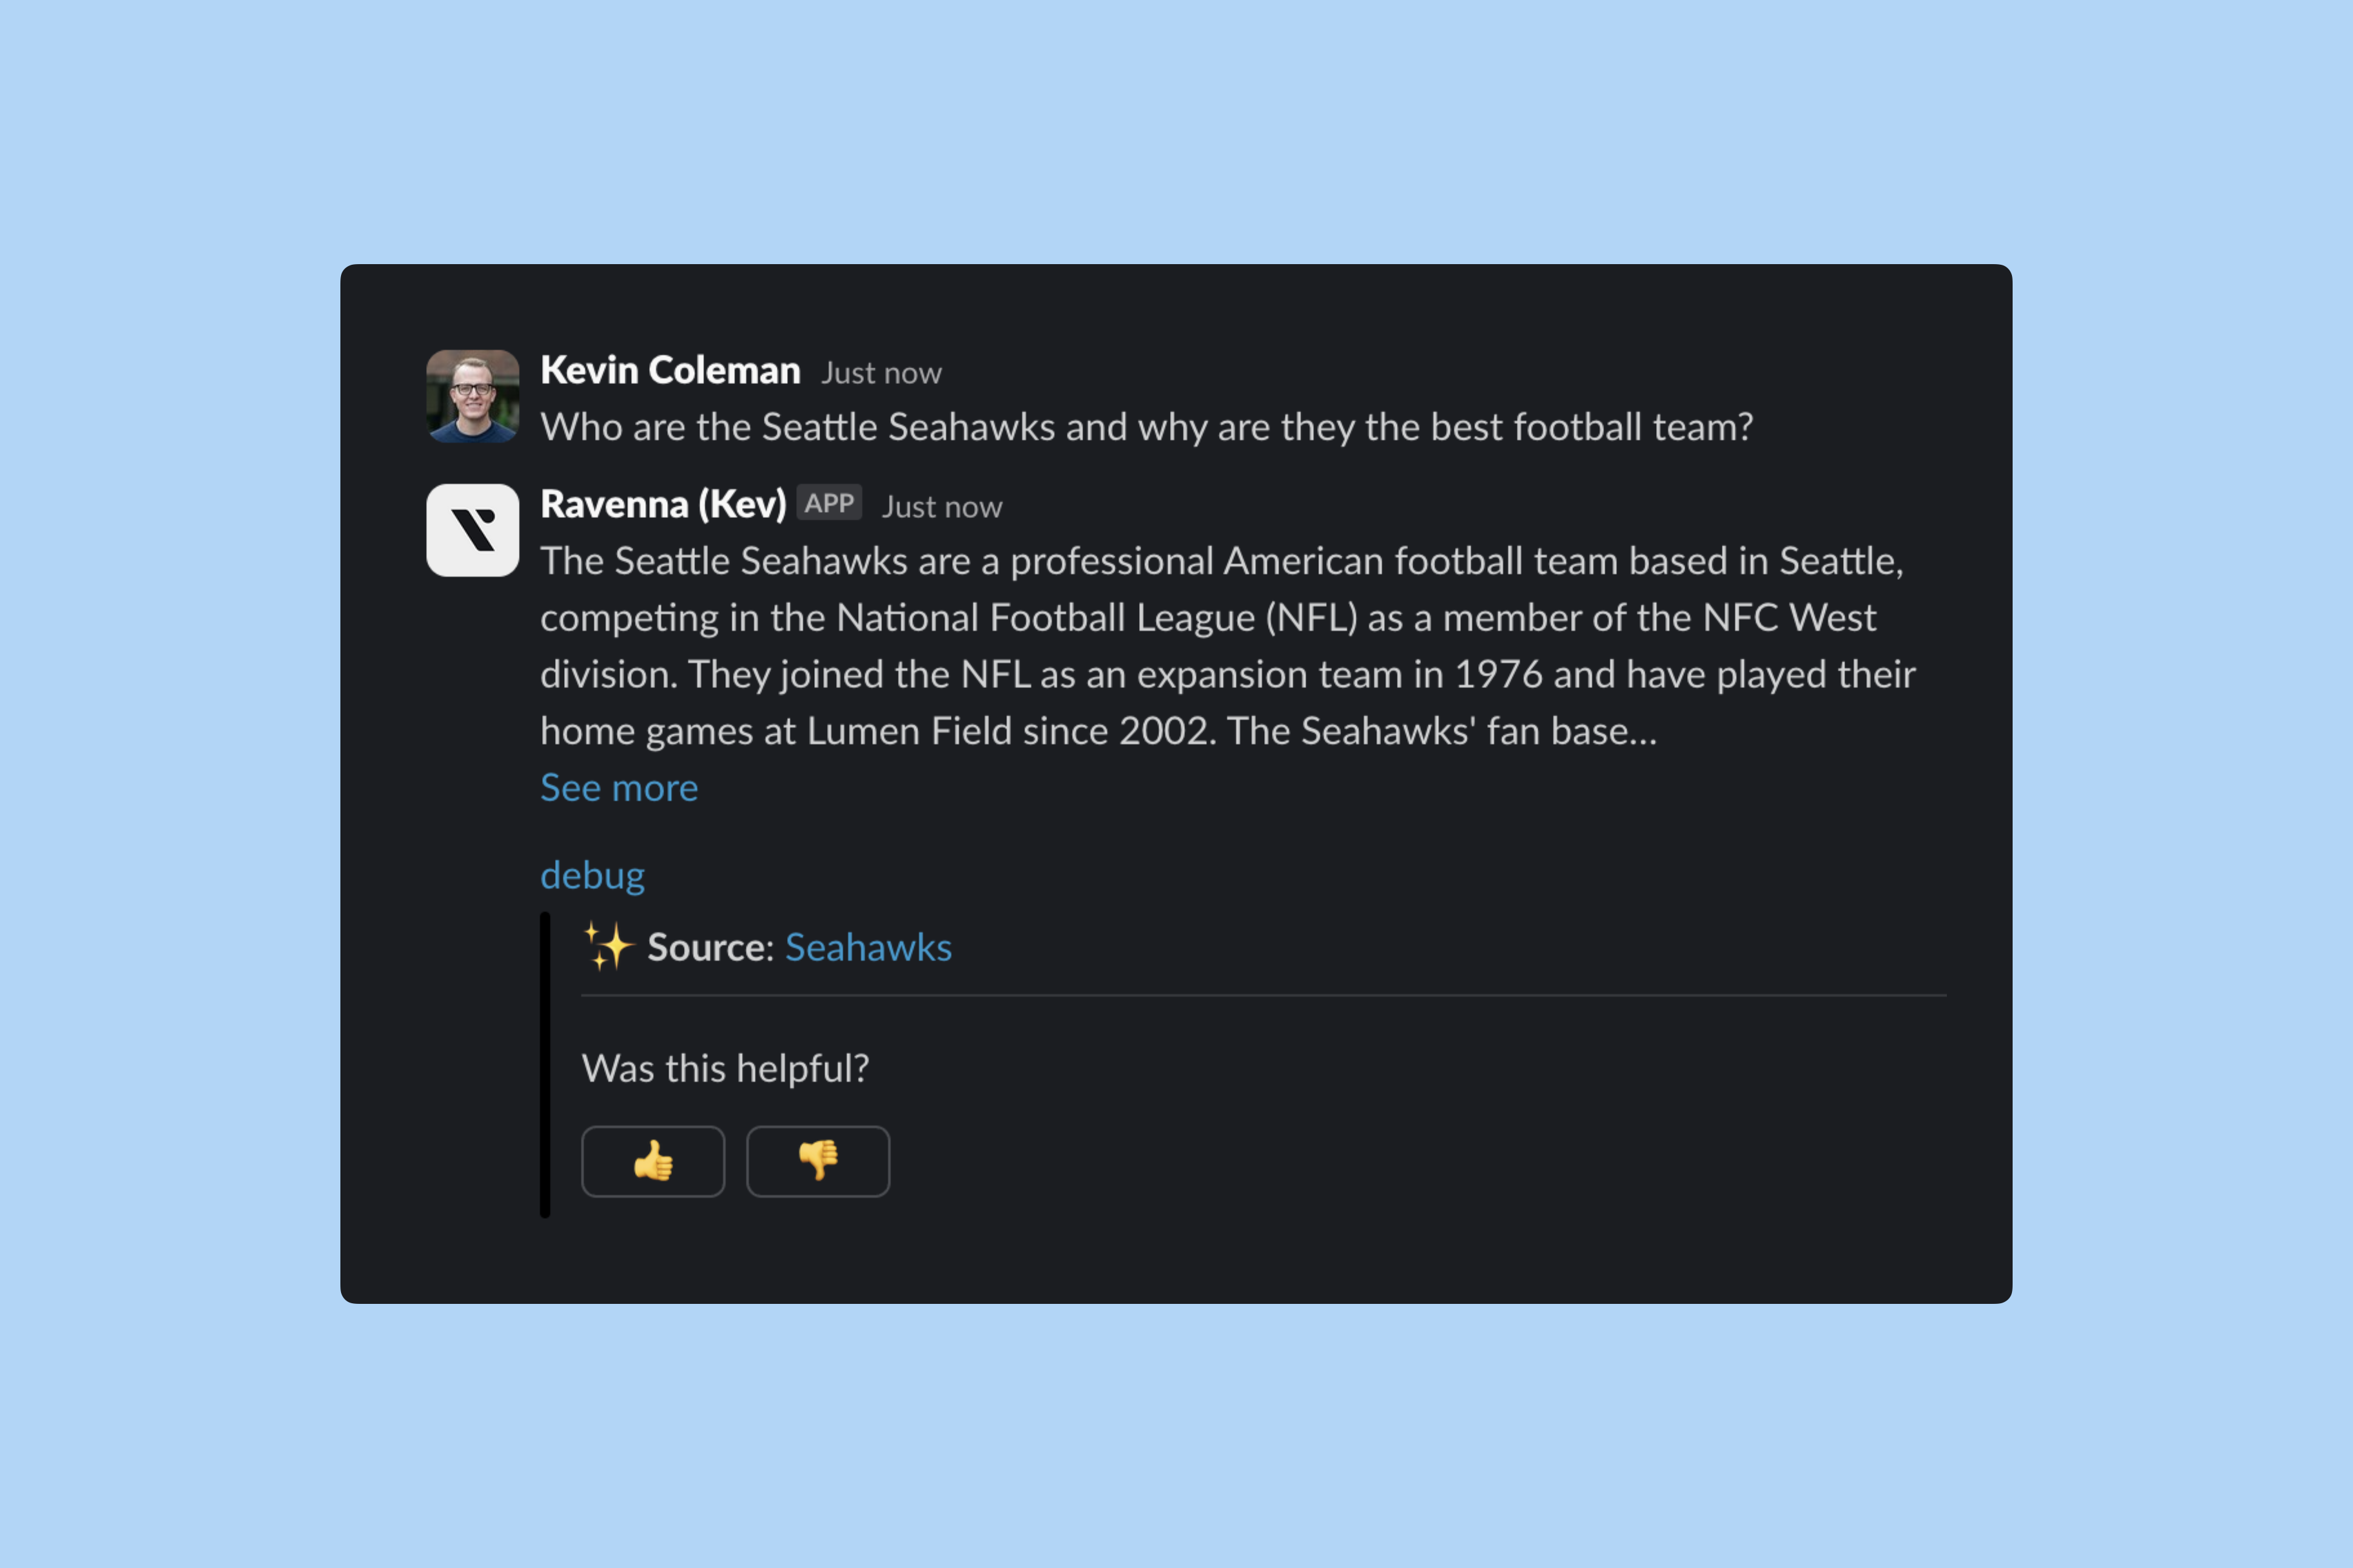
Task: Click the Kevin Coleman sender name
Action: (x=670, y=370)
